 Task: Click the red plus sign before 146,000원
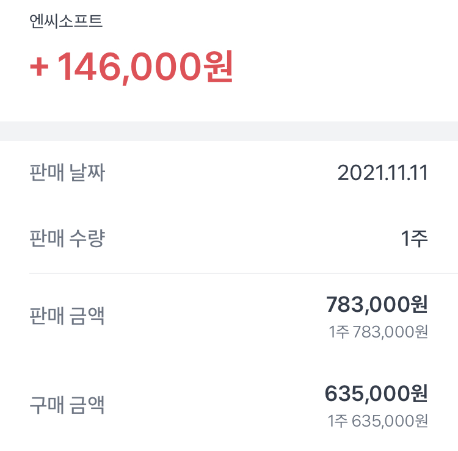[39, 68]
